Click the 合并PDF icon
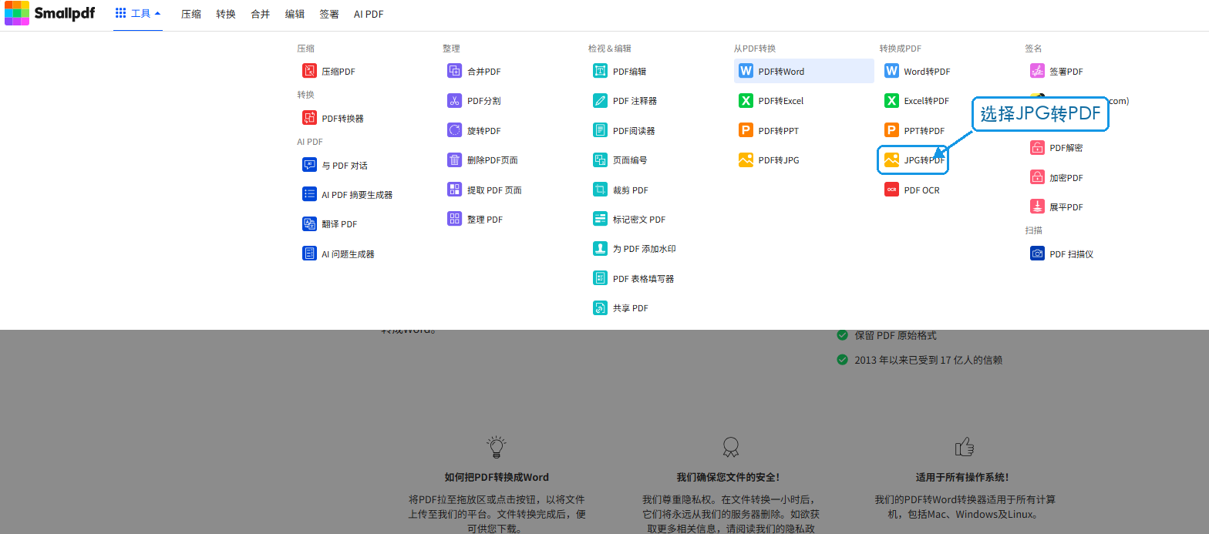1209x534 pixels. point(455,71)
